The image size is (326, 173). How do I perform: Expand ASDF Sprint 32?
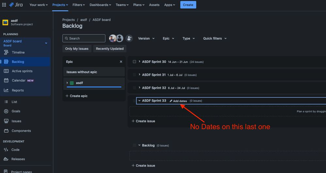click(139, 88)
